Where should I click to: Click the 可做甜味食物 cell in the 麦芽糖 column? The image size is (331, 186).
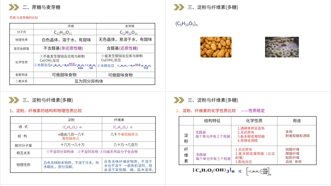pyautogui.click(x=120, y=75)
